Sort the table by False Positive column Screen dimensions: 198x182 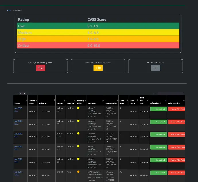point(176,101)
